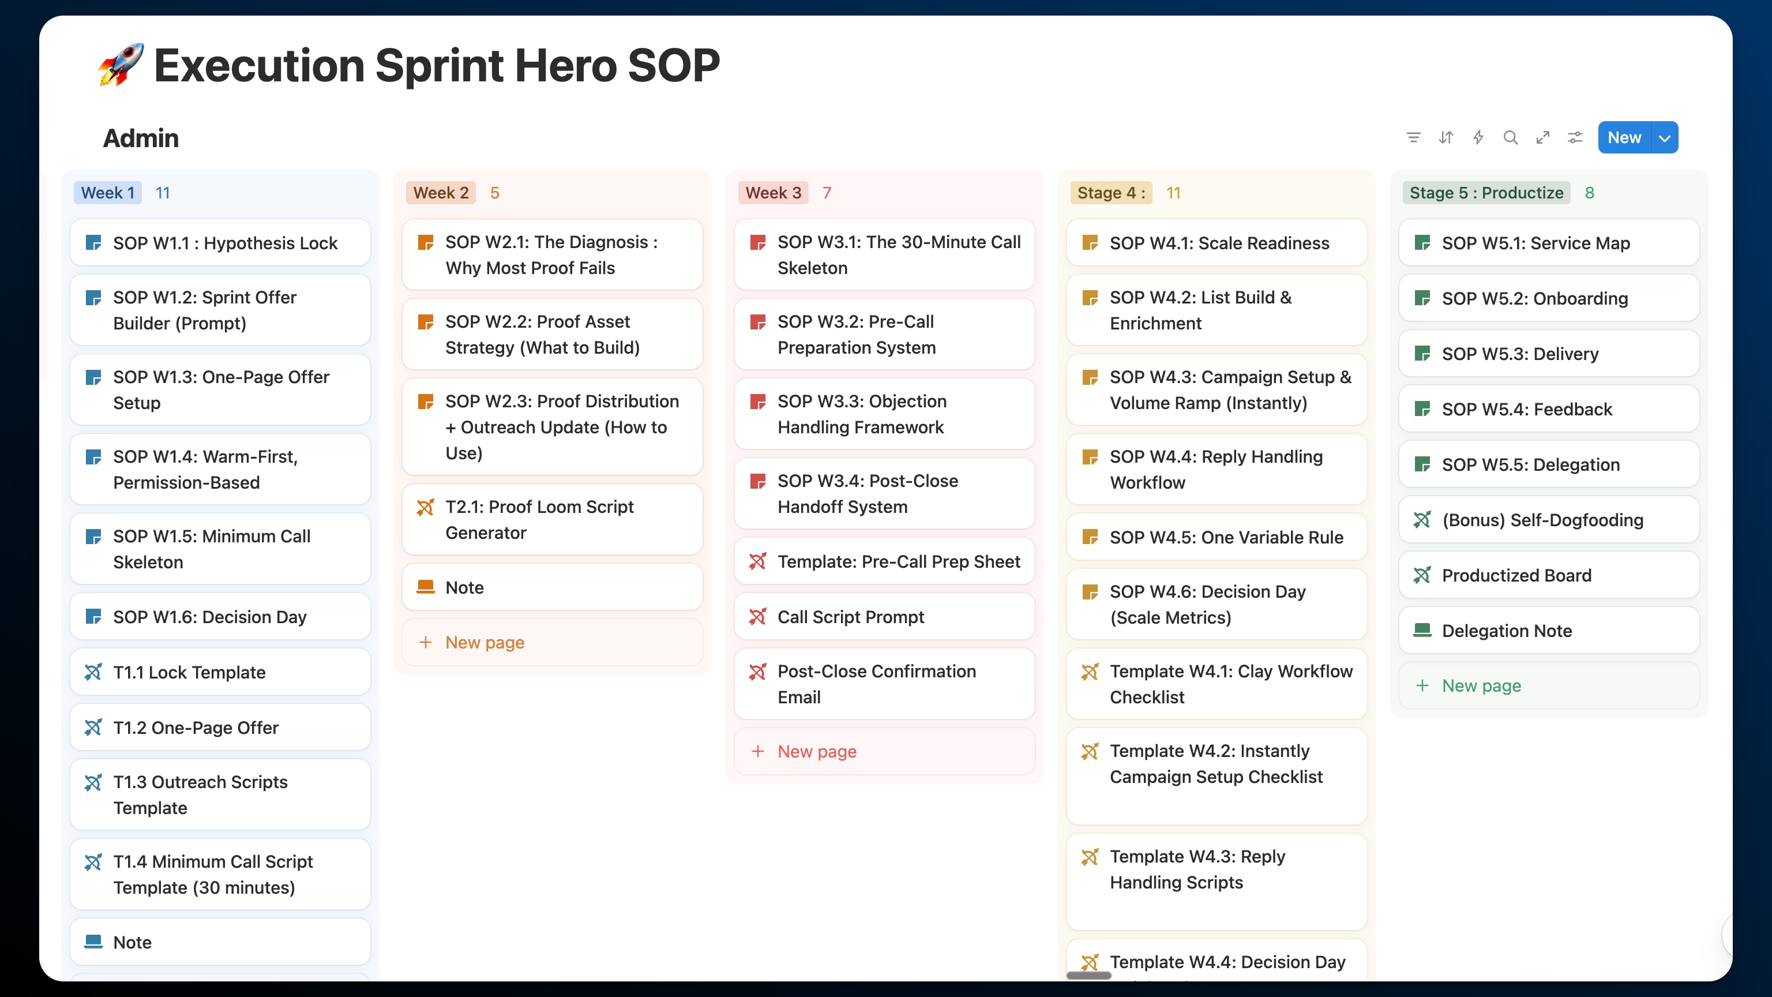1772x997 pixels.
Task: Click the Stage 4 yellow color tag
Action: pyautogui.click(x=1110, y=193)
